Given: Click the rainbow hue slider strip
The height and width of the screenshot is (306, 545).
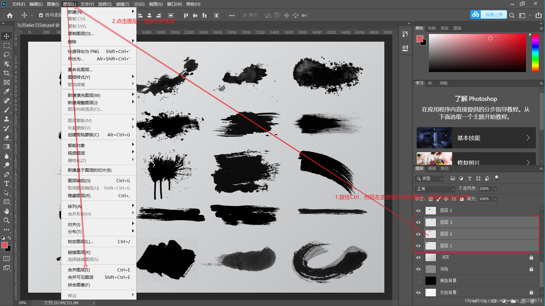Looking at the screenshot, I should [x=535, y=53].
